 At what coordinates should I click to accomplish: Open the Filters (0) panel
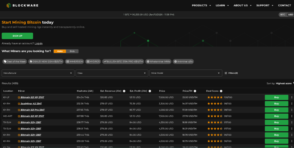point(231,73)
